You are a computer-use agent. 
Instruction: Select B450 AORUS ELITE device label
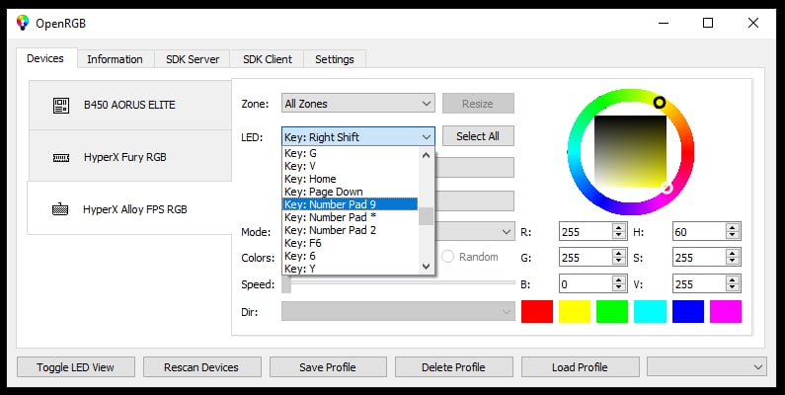[129, 105]
